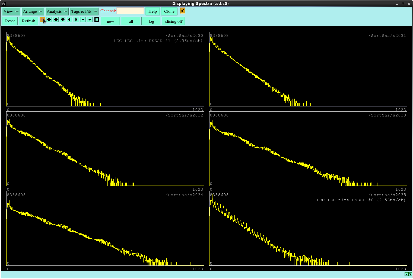
Task: Click the 'LEC-LEC time DSSSD #1' label
Action: pos(142,41)
